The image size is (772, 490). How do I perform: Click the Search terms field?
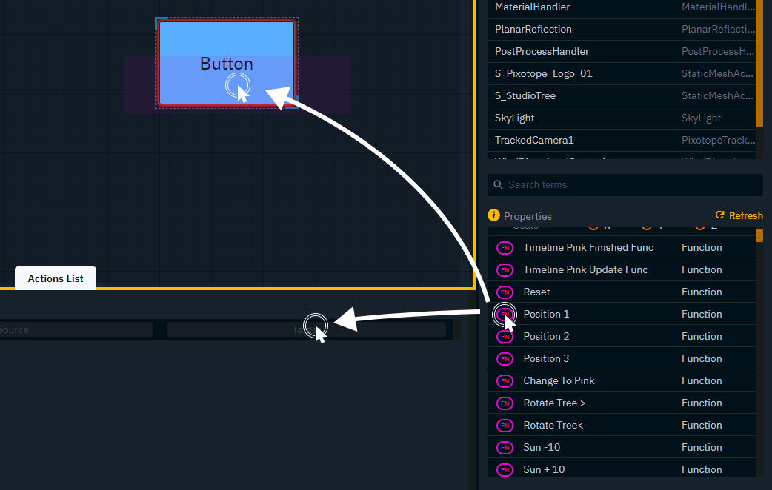click(x=625, y=184)
